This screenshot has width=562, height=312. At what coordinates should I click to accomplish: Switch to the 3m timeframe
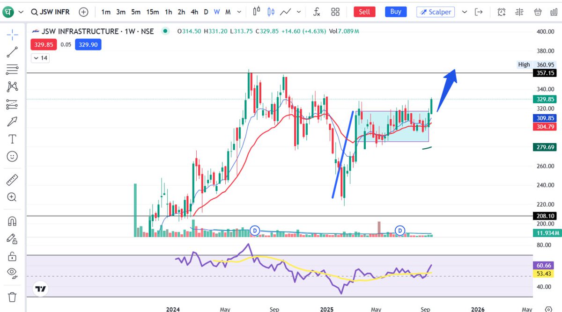tap(121, 12)
